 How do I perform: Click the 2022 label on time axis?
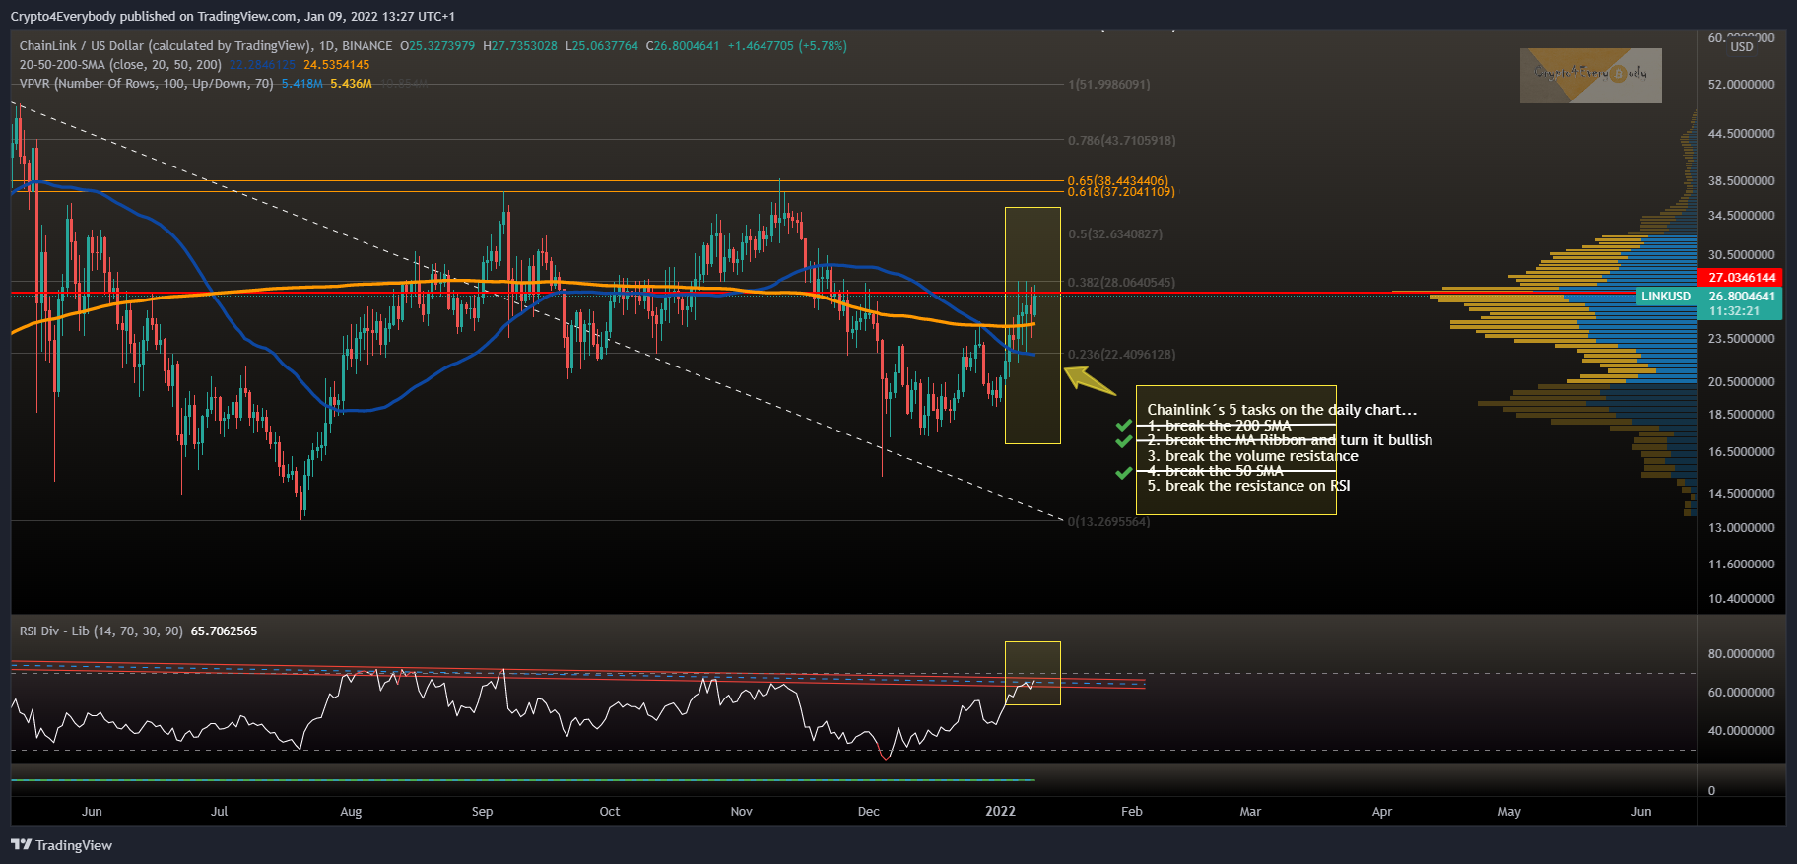pos(1000,812)
